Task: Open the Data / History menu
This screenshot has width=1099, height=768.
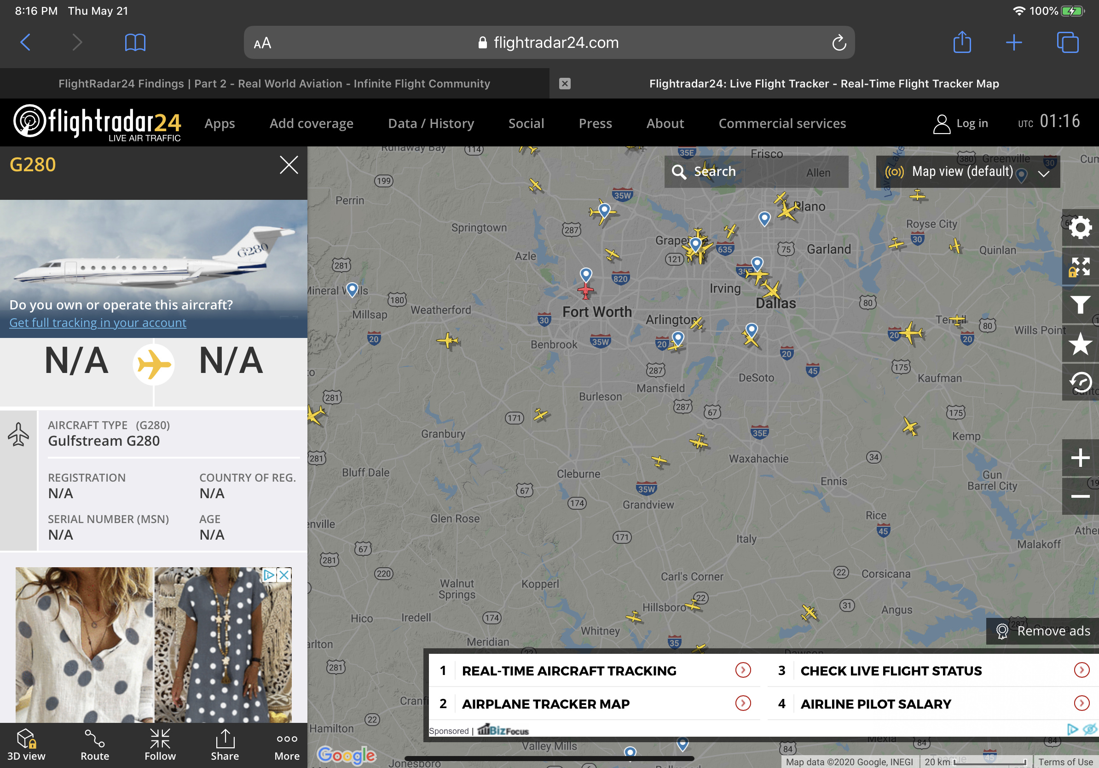Action: coord(431,123)
